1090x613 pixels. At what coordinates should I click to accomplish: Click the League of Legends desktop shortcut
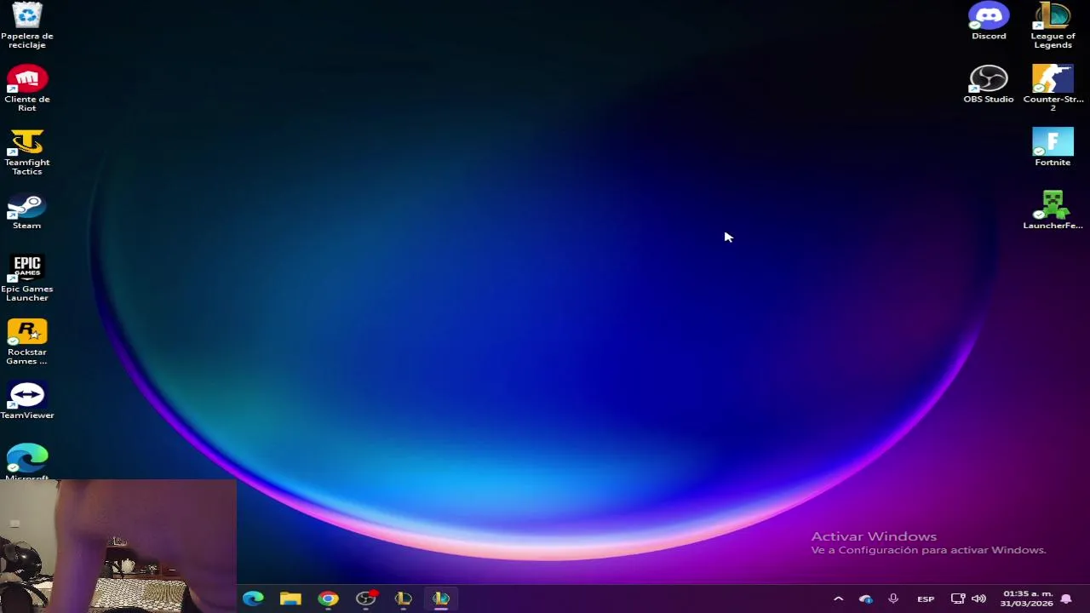point(1053,26)
